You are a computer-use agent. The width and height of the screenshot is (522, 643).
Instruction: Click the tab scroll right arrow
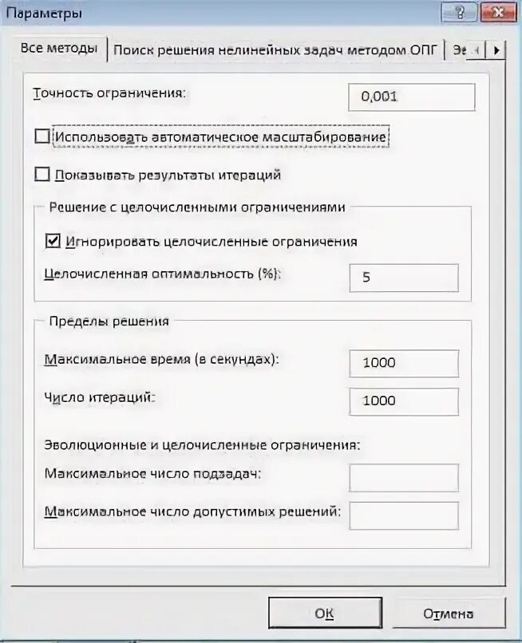[496, 50]
